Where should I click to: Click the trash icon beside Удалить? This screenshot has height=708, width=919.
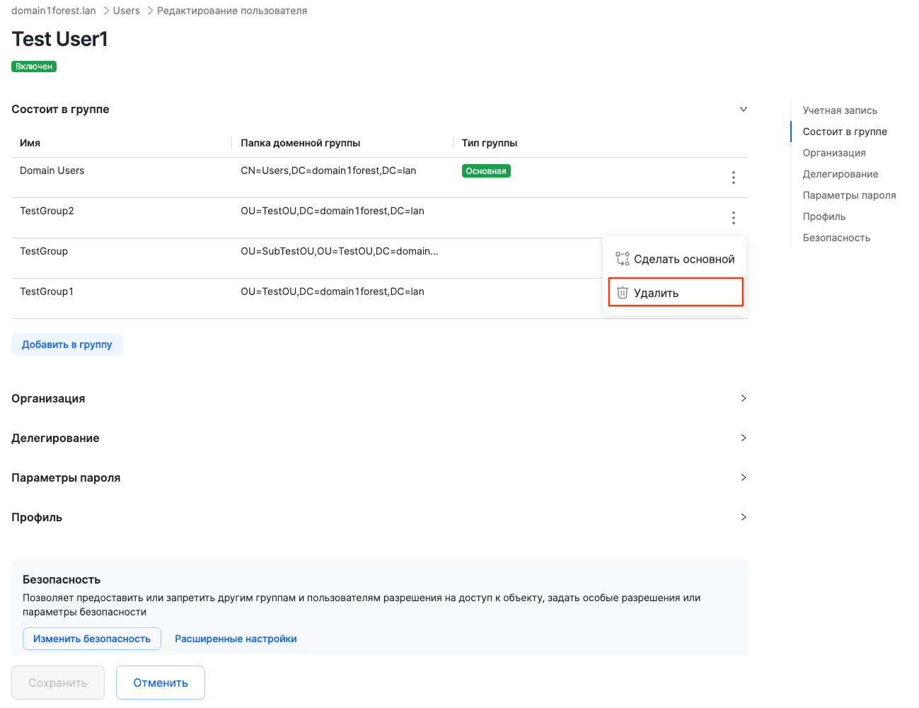pos(623,293)
